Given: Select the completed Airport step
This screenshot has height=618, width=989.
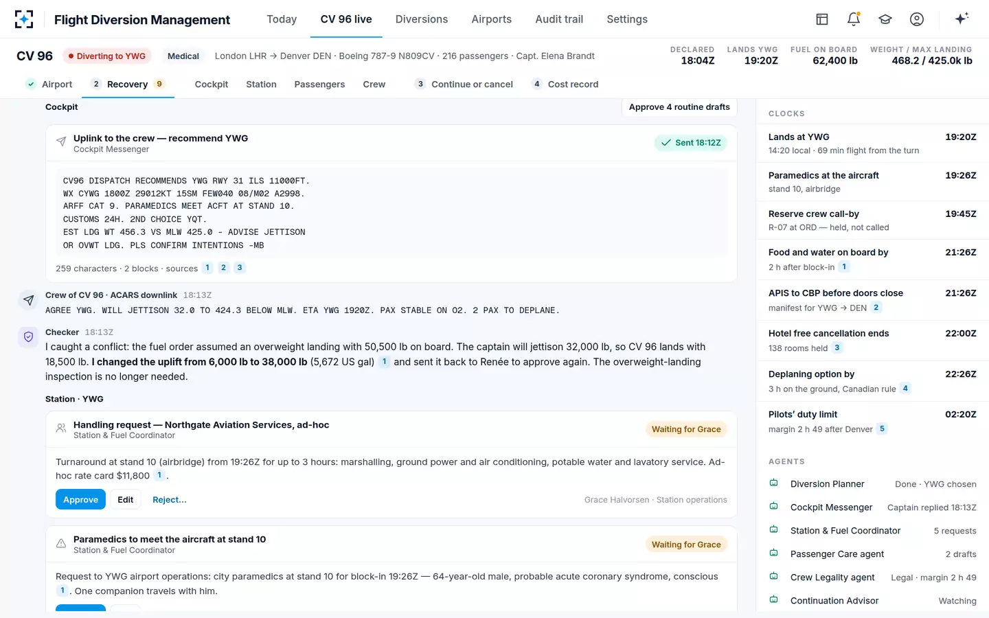Looking at the screenshot, I should click(49, 84).
